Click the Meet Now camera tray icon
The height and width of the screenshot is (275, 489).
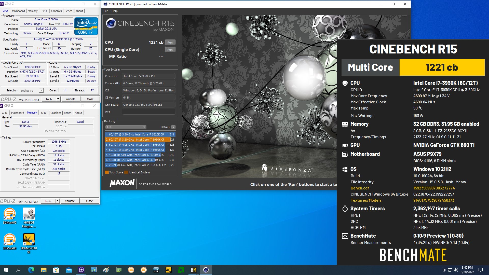point(444,270)
